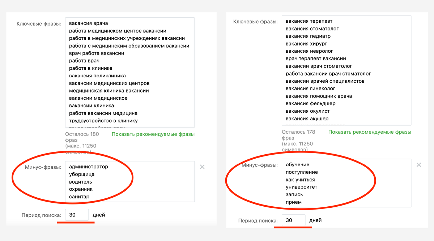Click the phrase "вакансия терапевт"
This screenshot has height=241, width=434.
point(309,21)
